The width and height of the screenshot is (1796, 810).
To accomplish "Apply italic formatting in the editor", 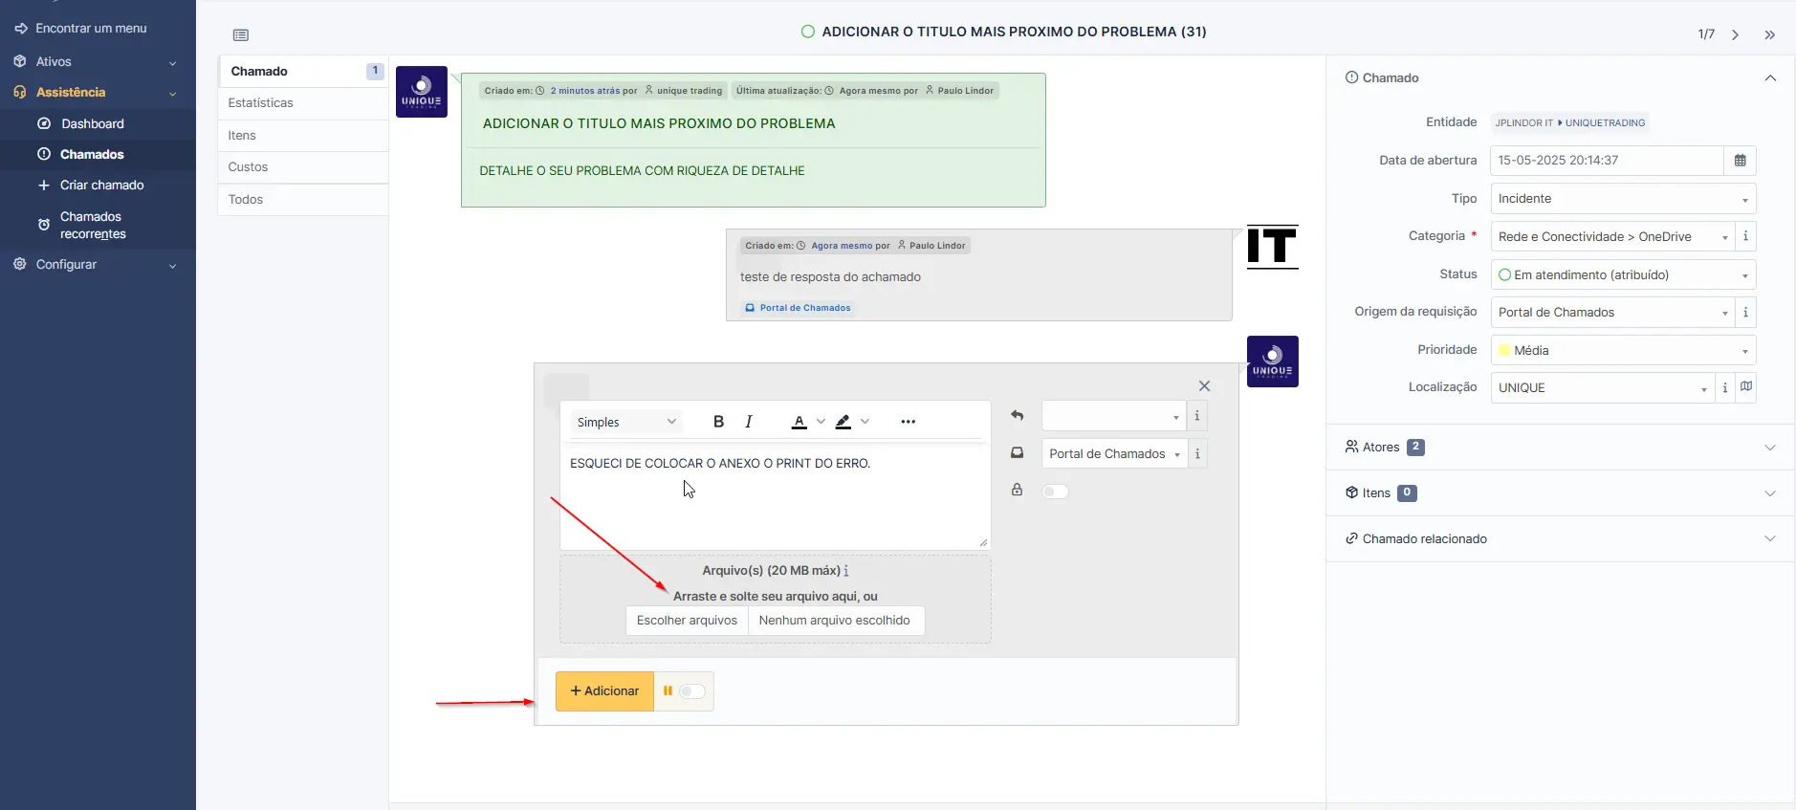I will (749, 422).
